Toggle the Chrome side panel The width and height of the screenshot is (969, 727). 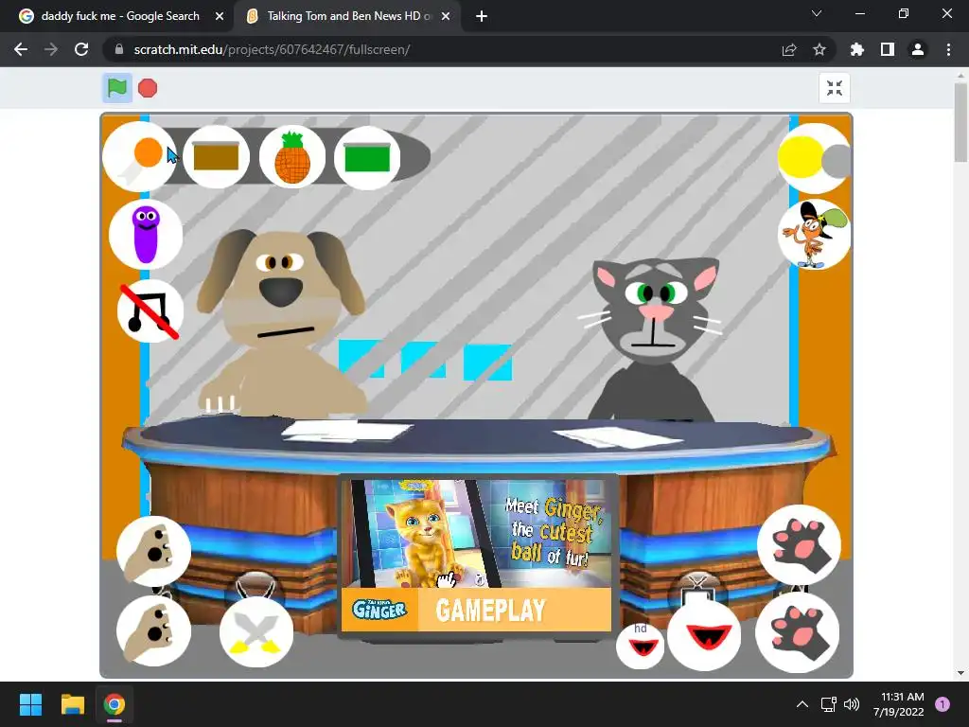tap(888, 49)
